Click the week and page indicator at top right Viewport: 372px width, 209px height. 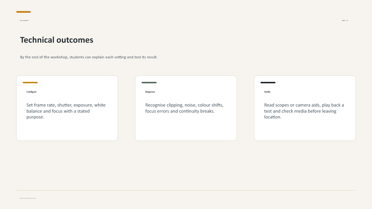pos(345,21)
